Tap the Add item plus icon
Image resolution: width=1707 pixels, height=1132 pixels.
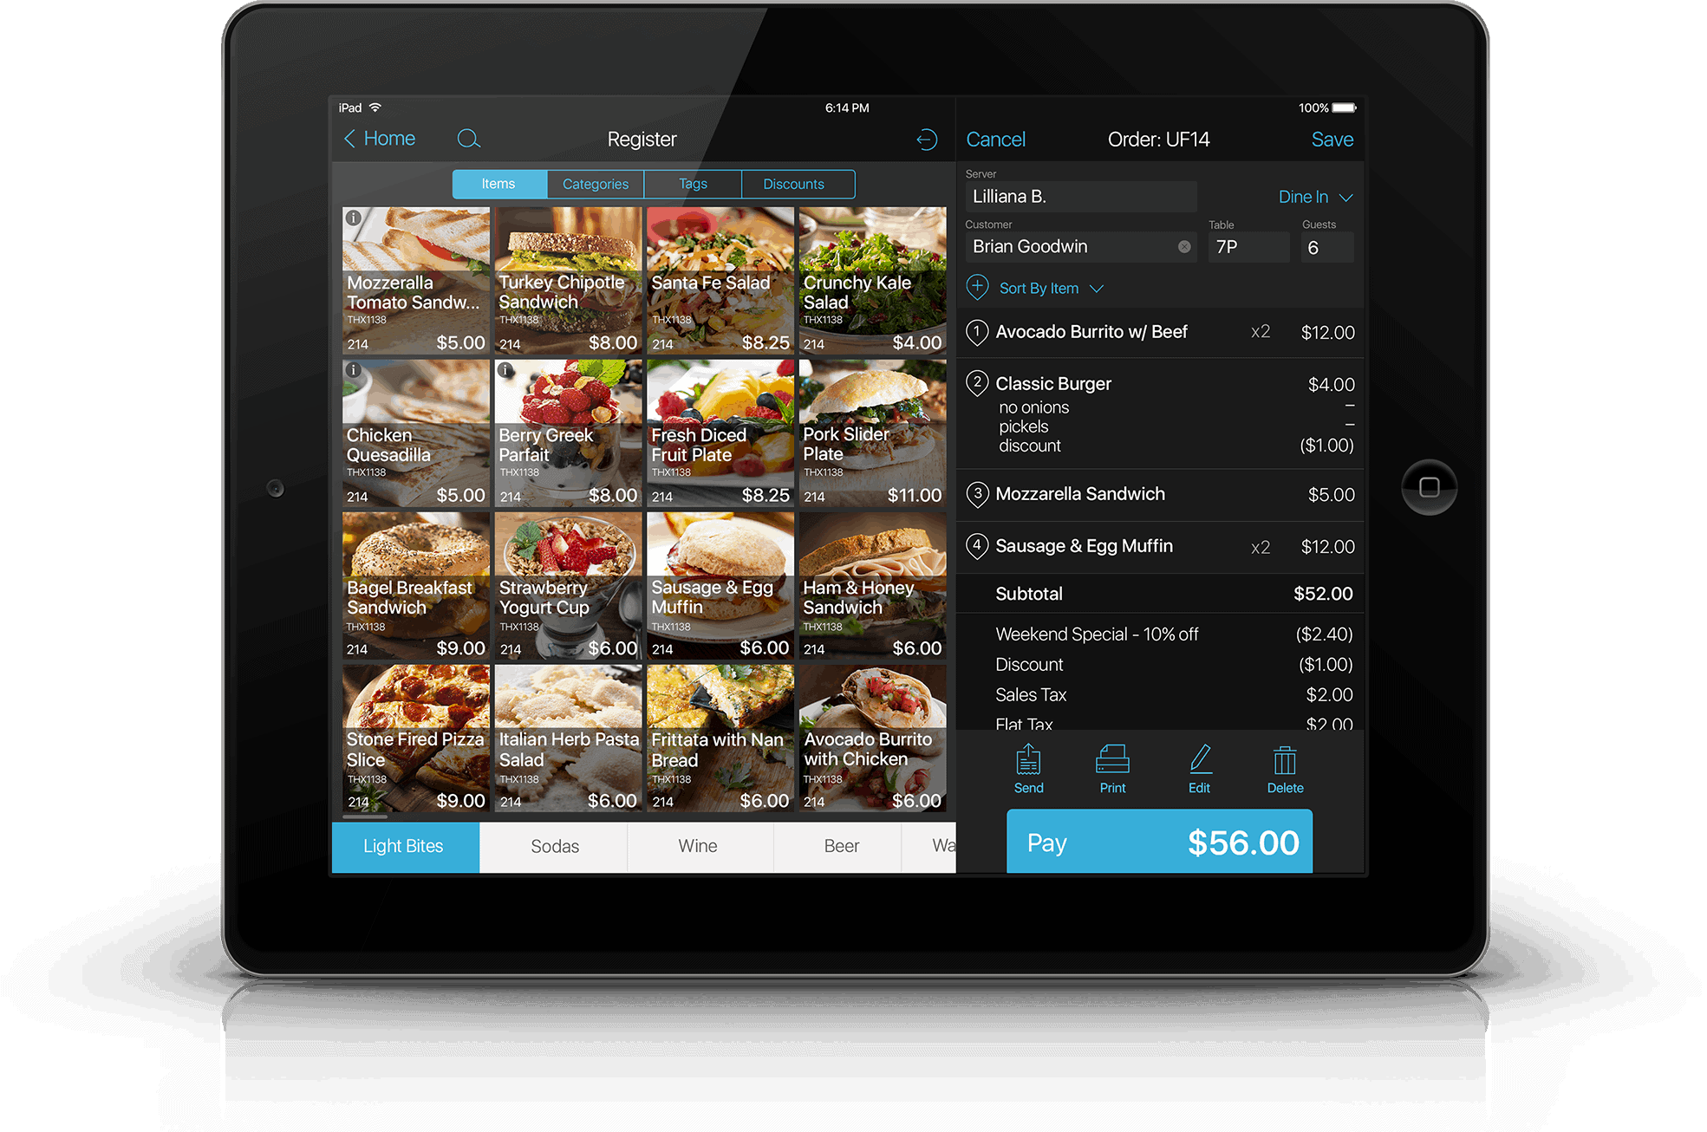point(980,287)
